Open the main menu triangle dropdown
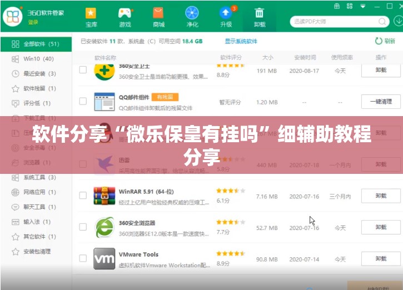The width and height of the screenshot is (403, 290). pos(363,6)
